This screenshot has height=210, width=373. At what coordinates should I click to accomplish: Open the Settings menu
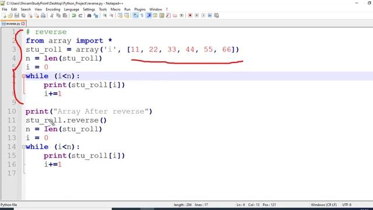(89, 9)
